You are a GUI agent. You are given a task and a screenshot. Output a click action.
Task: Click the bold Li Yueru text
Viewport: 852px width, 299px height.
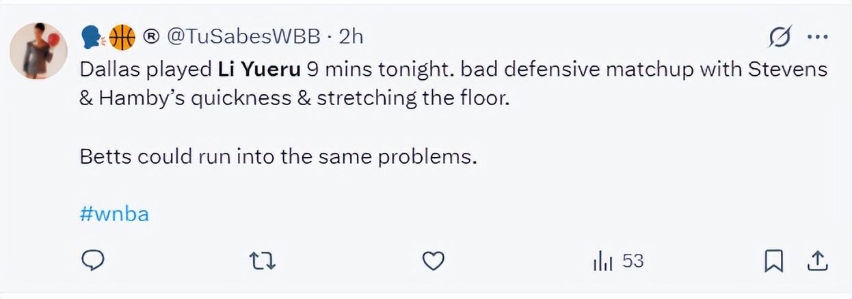click(259, 70)
